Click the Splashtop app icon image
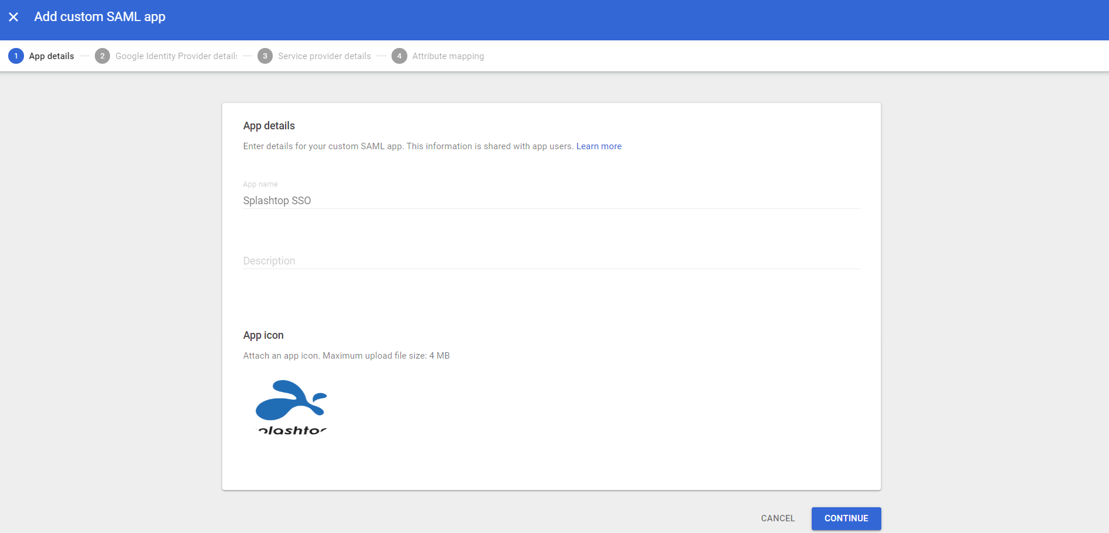The image size is (1109, 533). [x=291, y=407]
